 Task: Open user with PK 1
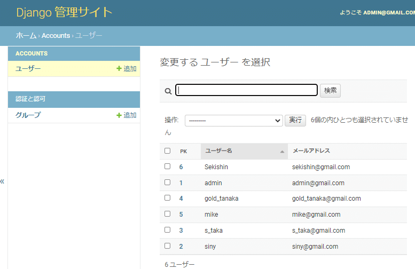(181, 183)
